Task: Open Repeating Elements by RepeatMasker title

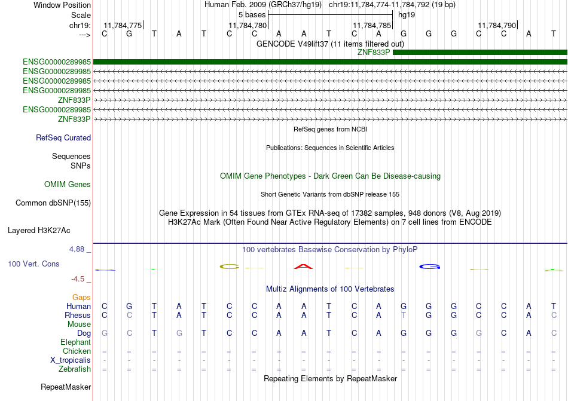Action: click(x=330, y=378)
